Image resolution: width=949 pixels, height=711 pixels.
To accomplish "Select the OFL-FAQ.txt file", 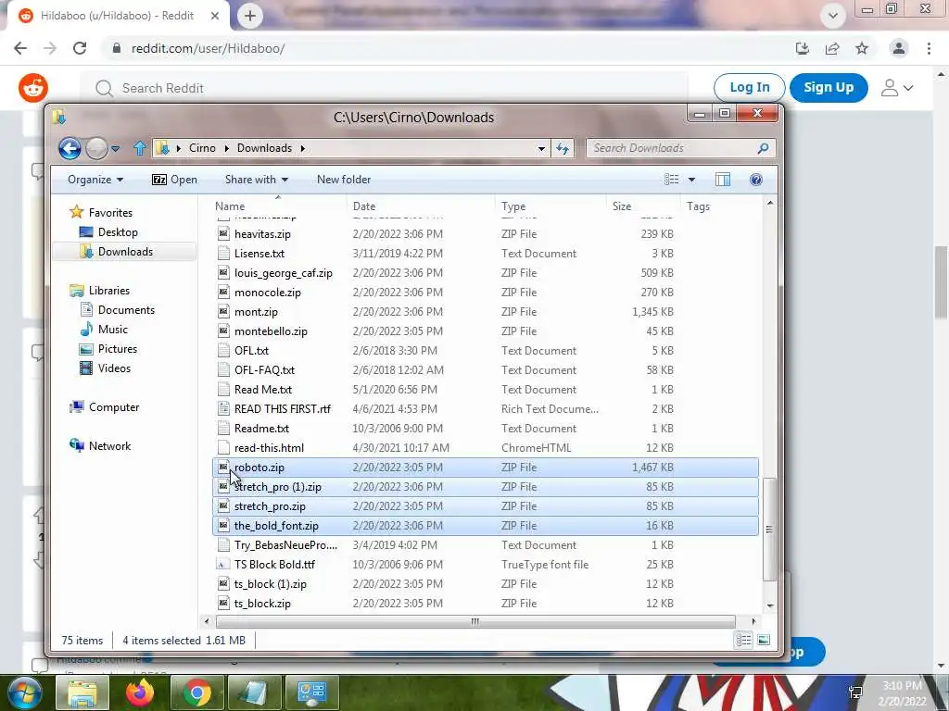I will pyautogui.click(x=486, y=370).
